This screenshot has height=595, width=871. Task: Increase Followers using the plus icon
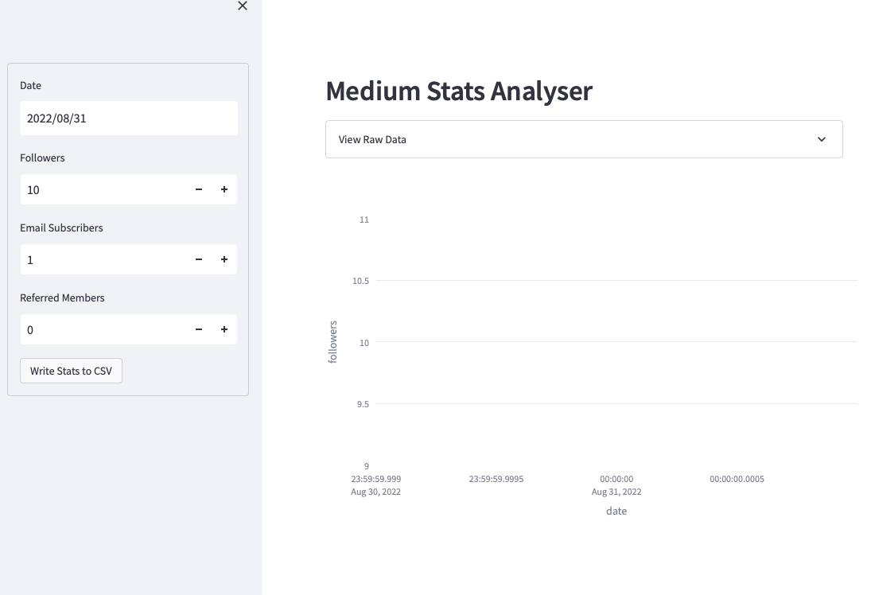[224, 189]
